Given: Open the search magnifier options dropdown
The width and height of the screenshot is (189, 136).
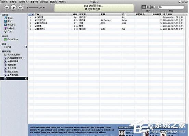Looking at the screenshot, I should [x=160, y=7].
